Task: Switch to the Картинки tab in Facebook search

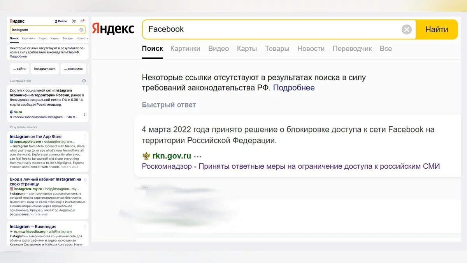Action: point(185,49)
